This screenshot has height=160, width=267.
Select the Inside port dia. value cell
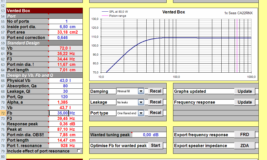pyautogui.click(x=66, y=27)
